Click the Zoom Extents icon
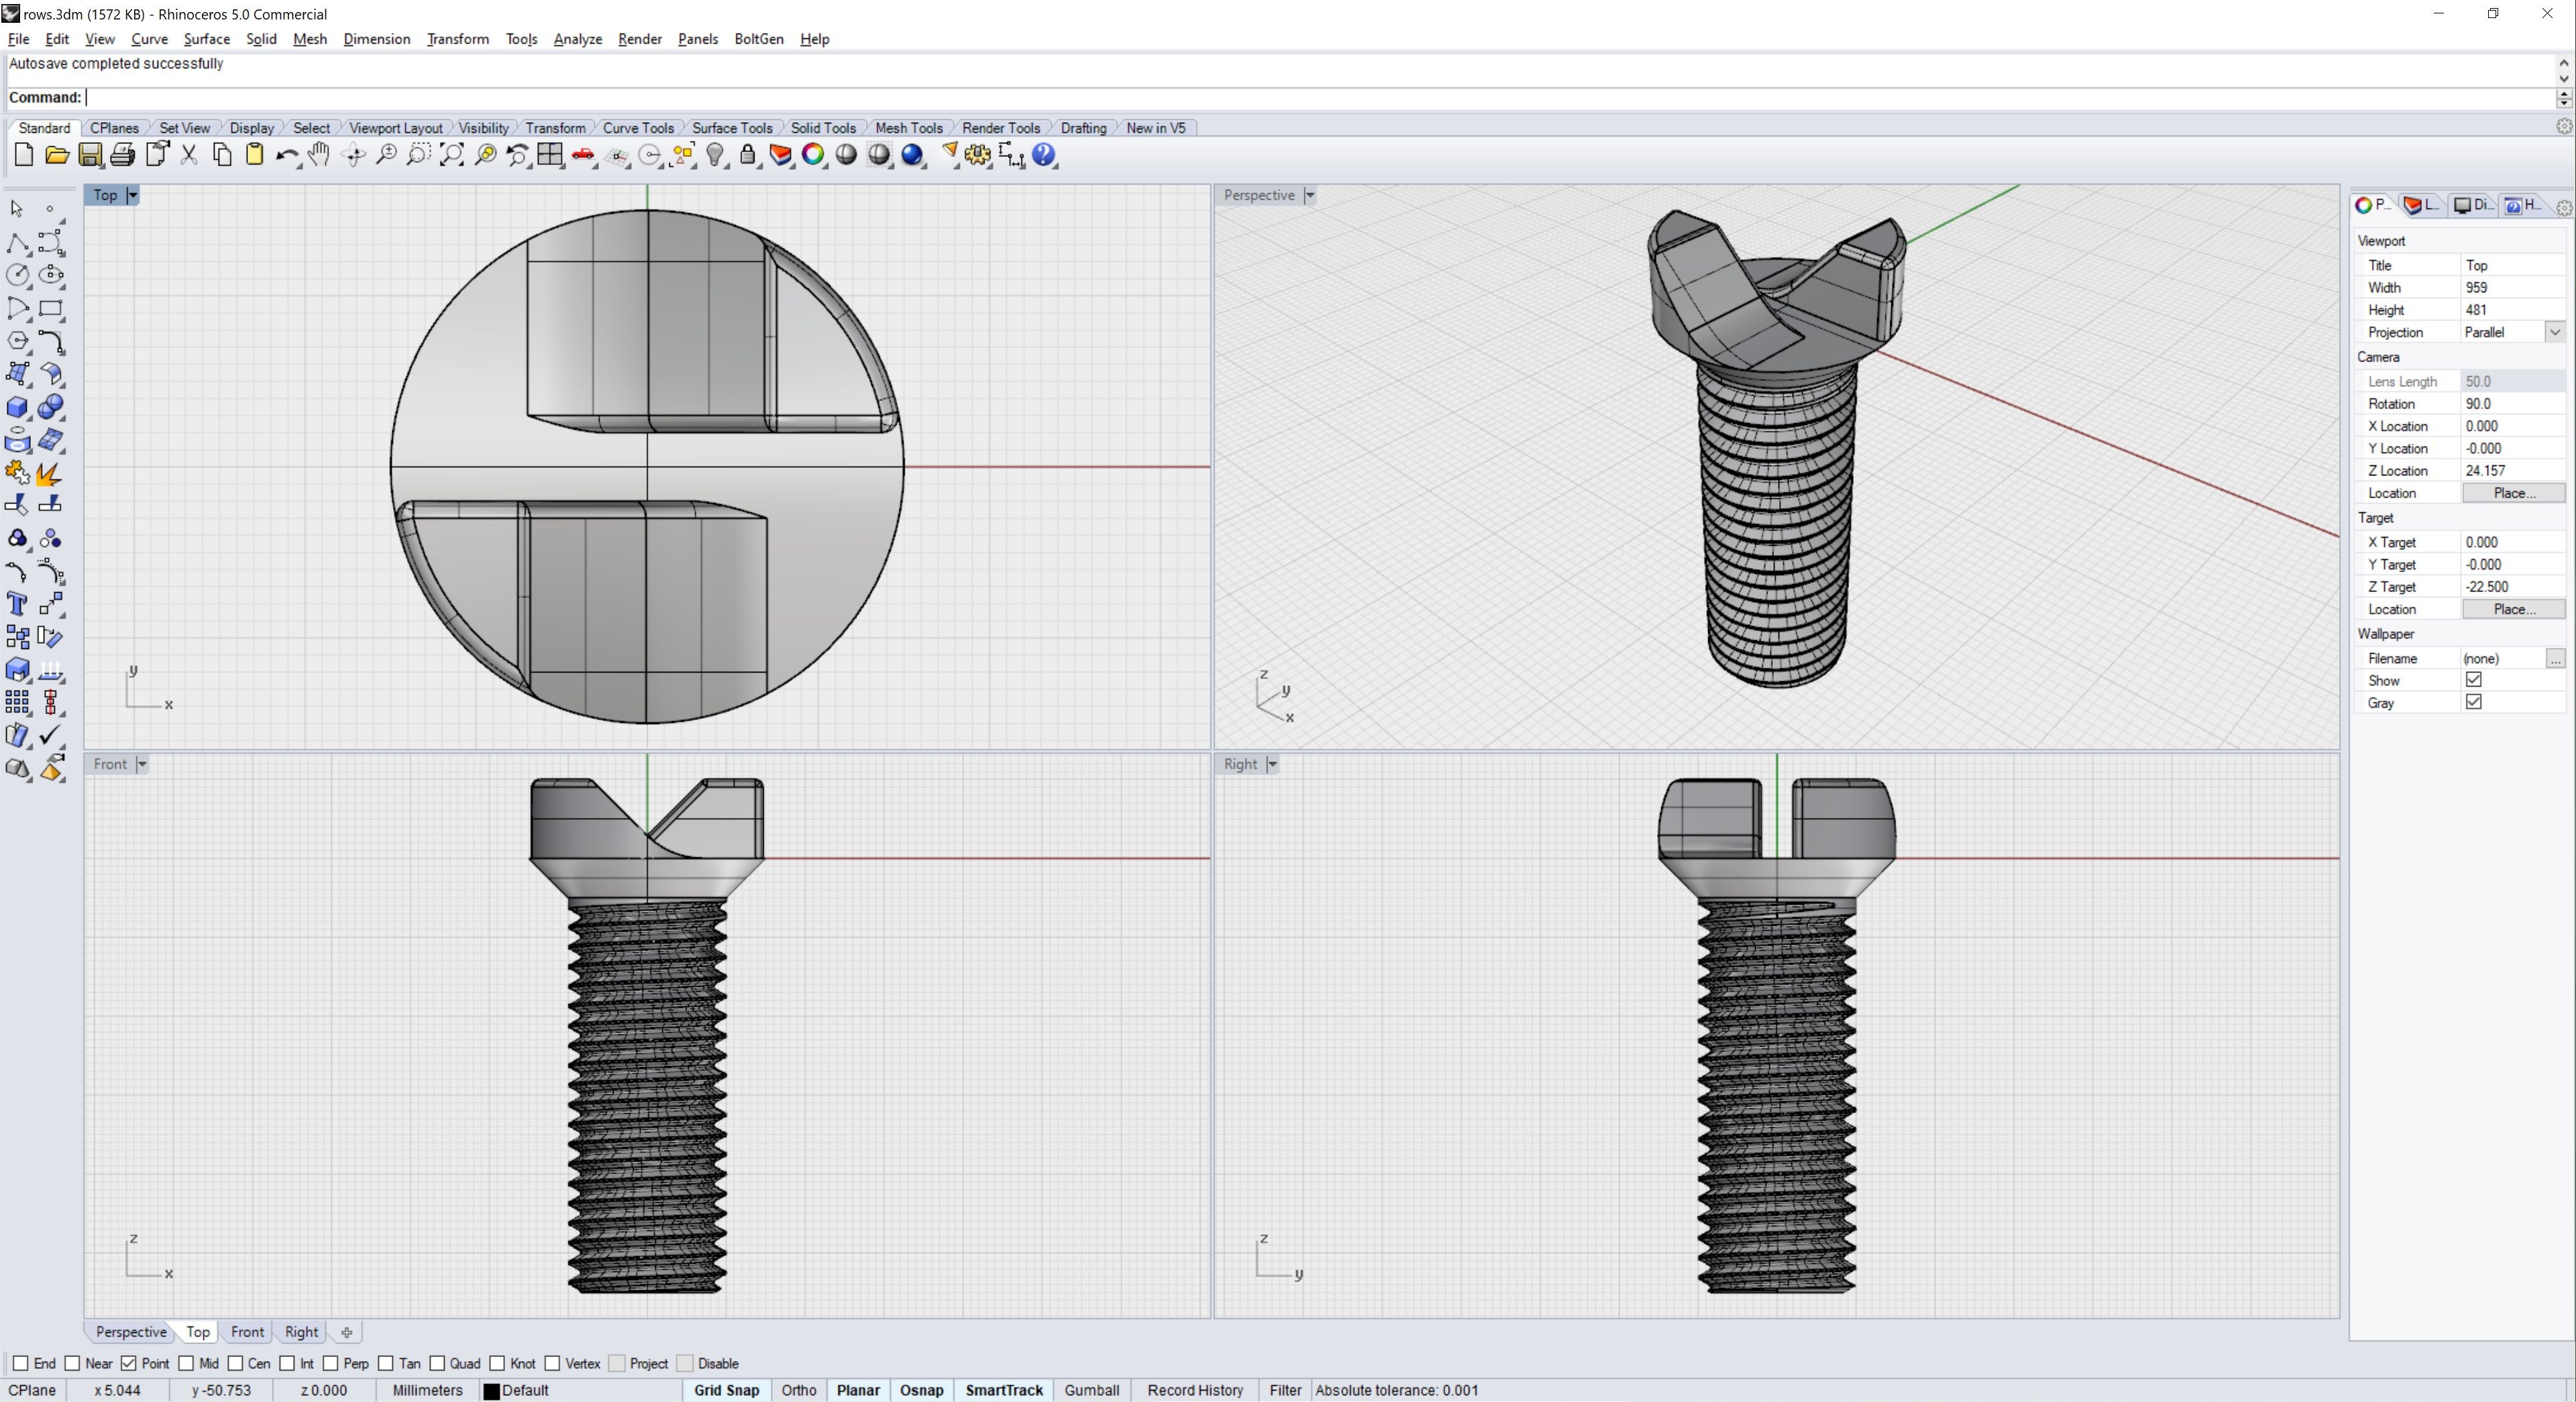This screenshot has width=2576, height=1402. (452, 155)
